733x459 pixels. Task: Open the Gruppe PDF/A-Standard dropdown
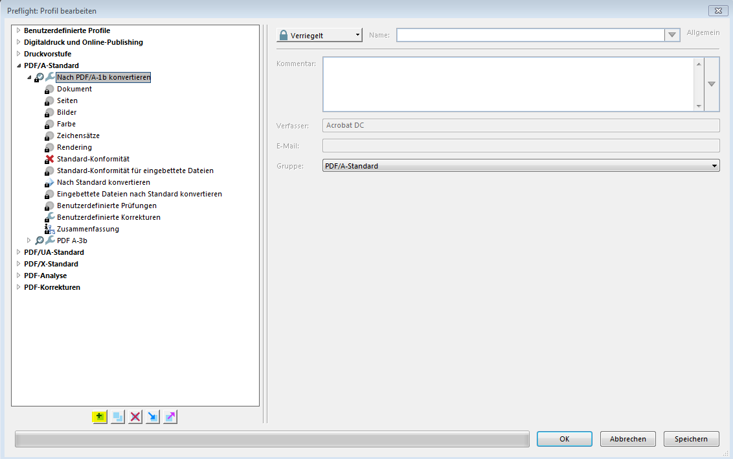pyautogui.click(x=521, y=165)
